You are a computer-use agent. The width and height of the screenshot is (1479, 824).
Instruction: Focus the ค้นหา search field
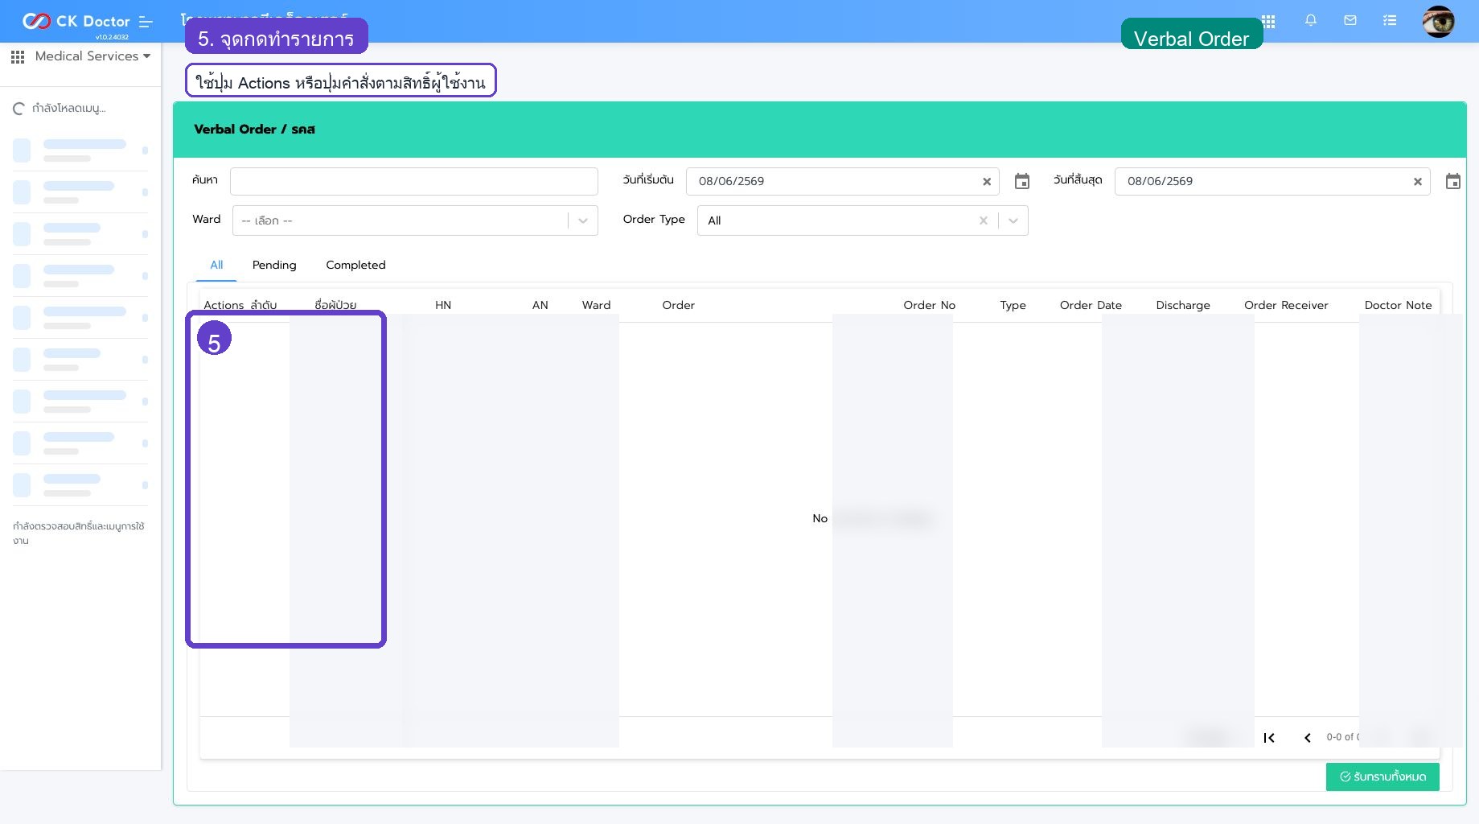tap(414, 181)
